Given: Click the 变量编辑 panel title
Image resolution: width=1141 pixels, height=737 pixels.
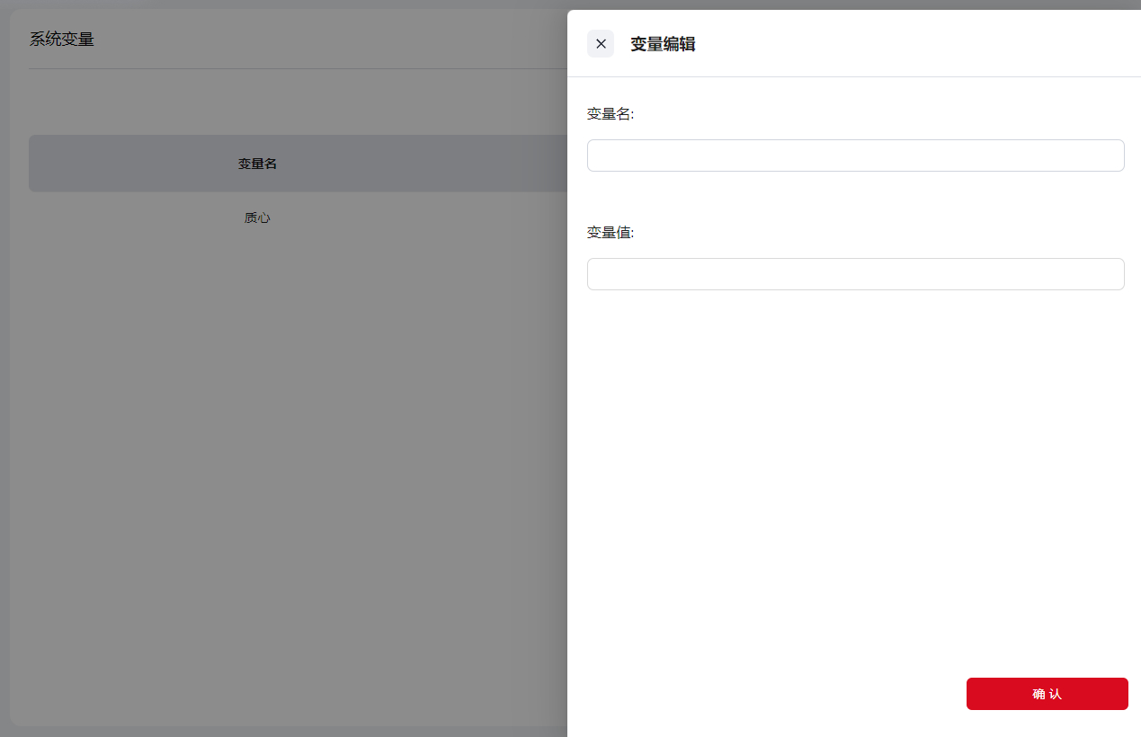Looking at the screenshot, I should click(x=663, y=44).
